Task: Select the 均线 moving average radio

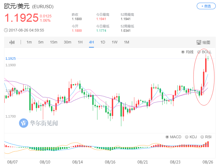Action: pyautogui.click(x=183, y=52)
